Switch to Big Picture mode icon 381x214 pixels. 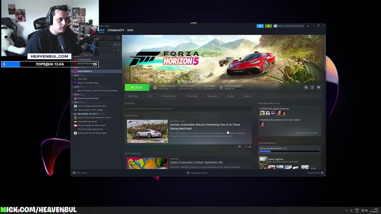(x=308, y=26)
